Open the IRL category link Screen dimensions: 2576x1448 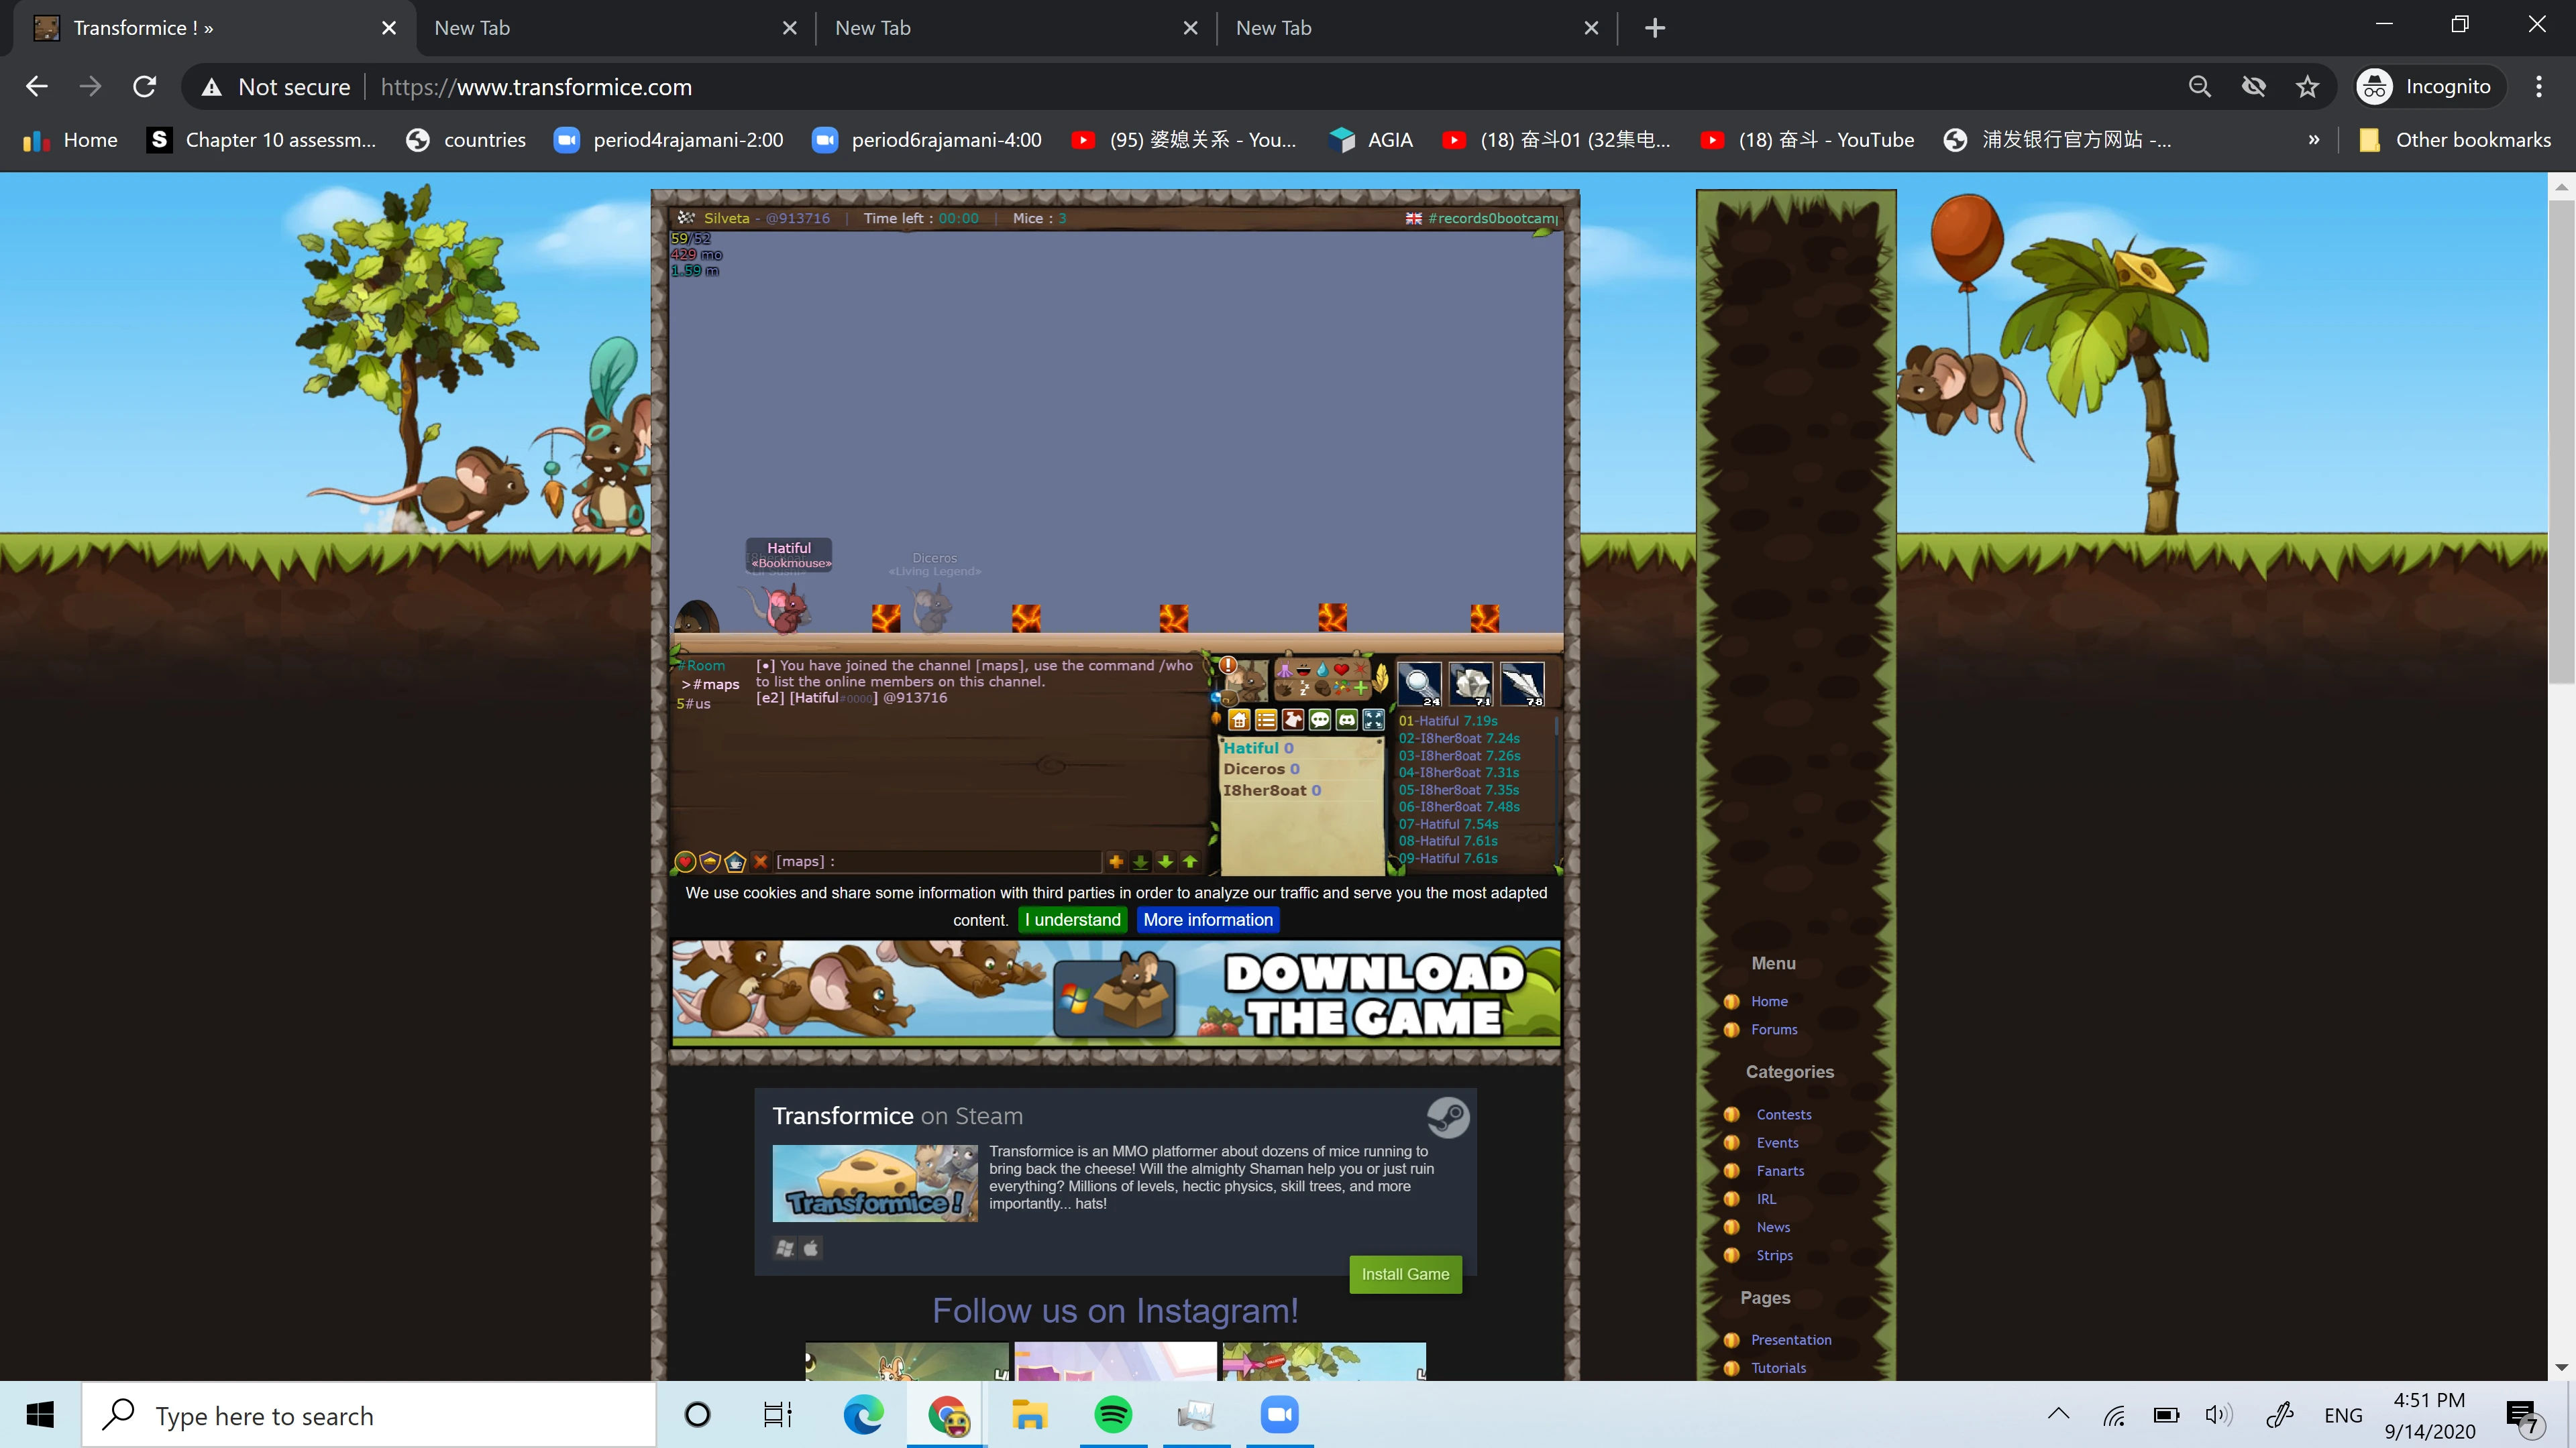(1766, 1199)
